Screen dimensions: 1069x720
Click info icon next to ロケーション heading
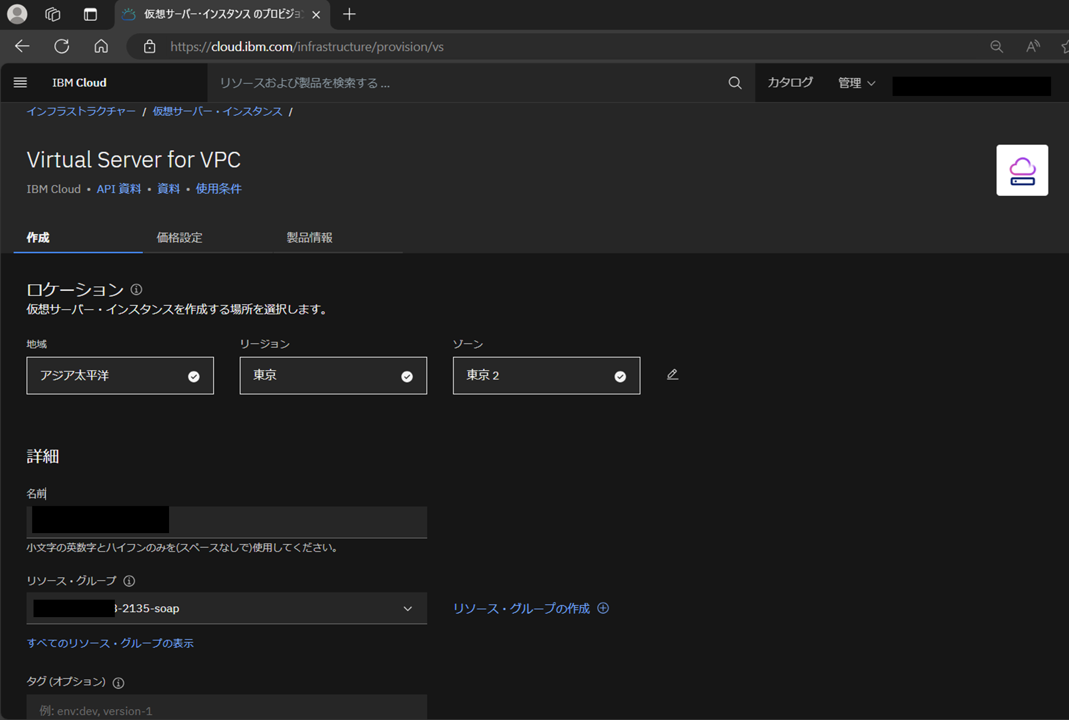[x=136, y=289]
